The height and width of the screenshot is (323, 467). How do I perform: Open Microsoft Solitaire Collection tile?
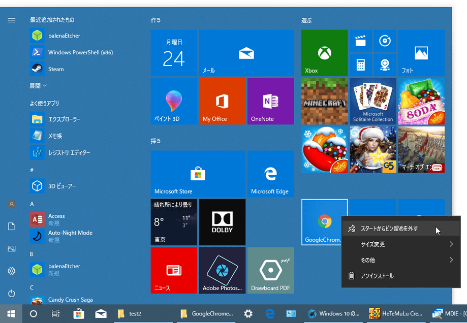pos(373,101)
